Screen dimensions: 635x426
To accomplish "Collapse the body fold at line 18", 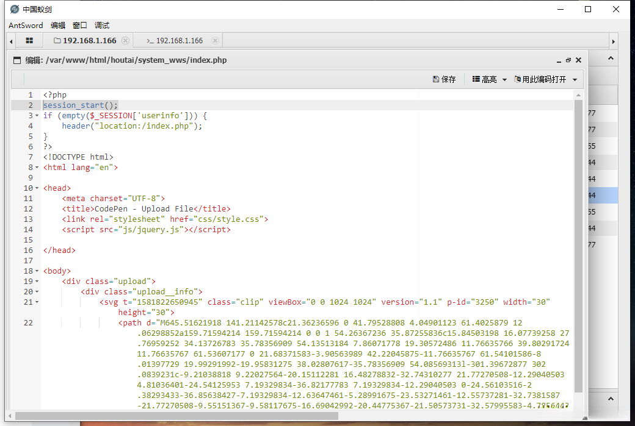I will (x=37, y=271).
